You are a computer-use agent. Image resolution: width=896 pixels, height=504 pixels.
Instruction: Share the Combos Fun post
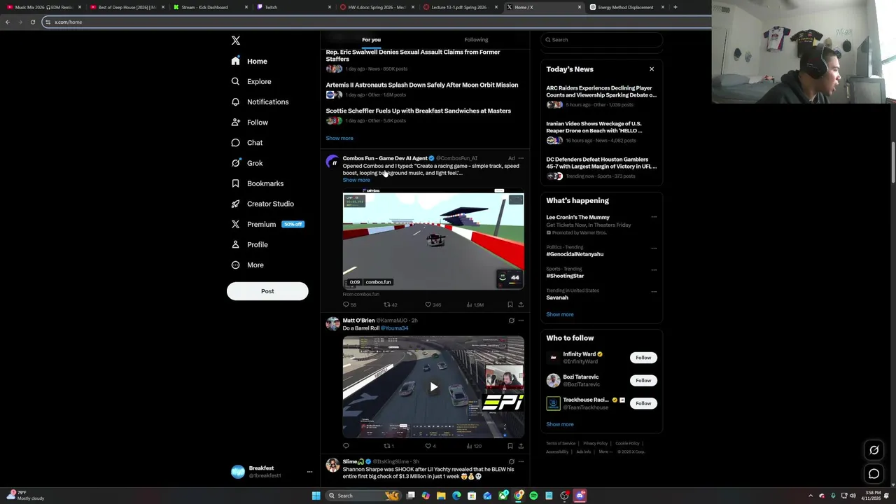click(x=521, y=304)
